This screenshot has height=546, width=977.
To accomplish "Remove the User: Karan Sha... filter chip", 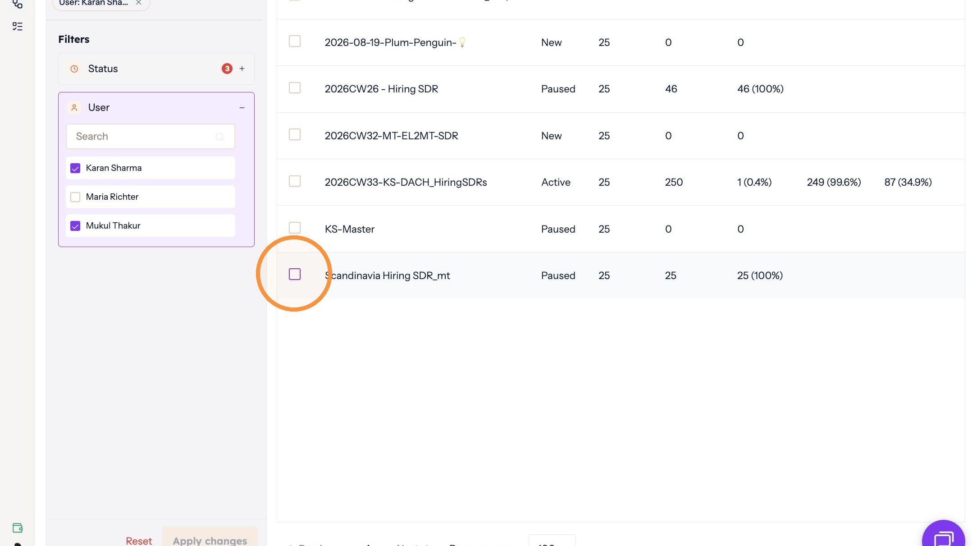I will click(139, 3).
